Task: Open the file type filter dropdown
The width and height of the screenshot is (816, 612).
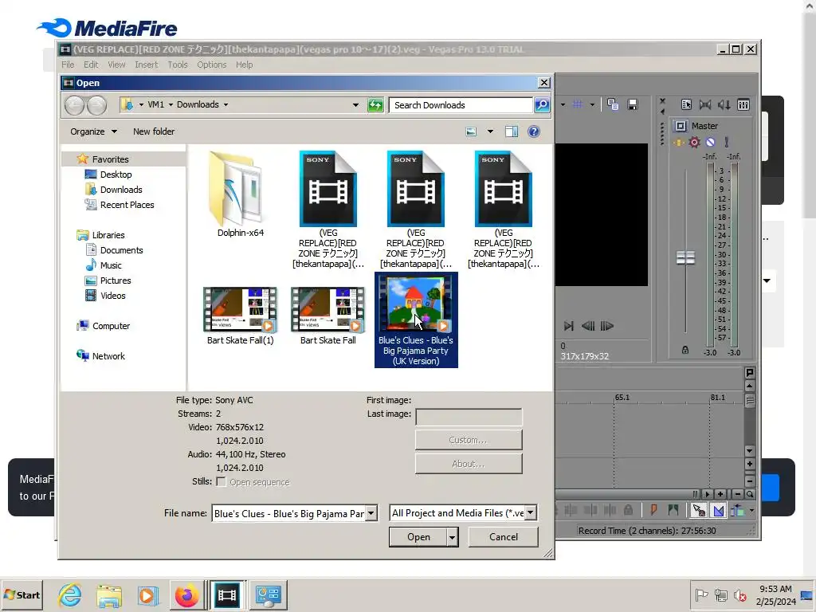Action: pyautogui.click(x=530, y=513)
